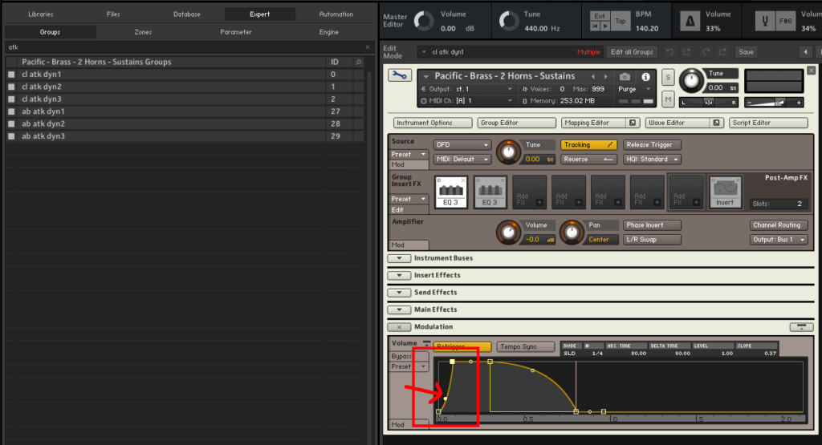This screenshot has height=445, width=822.
Task: Click the wrench icon to exit instrument edit mode
Action: pos(400,75)
